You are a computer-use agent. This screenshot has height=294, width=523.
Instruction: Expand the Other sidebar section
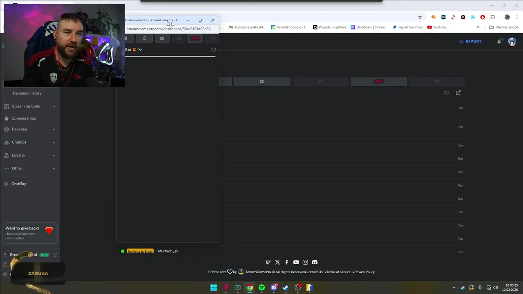30,168
